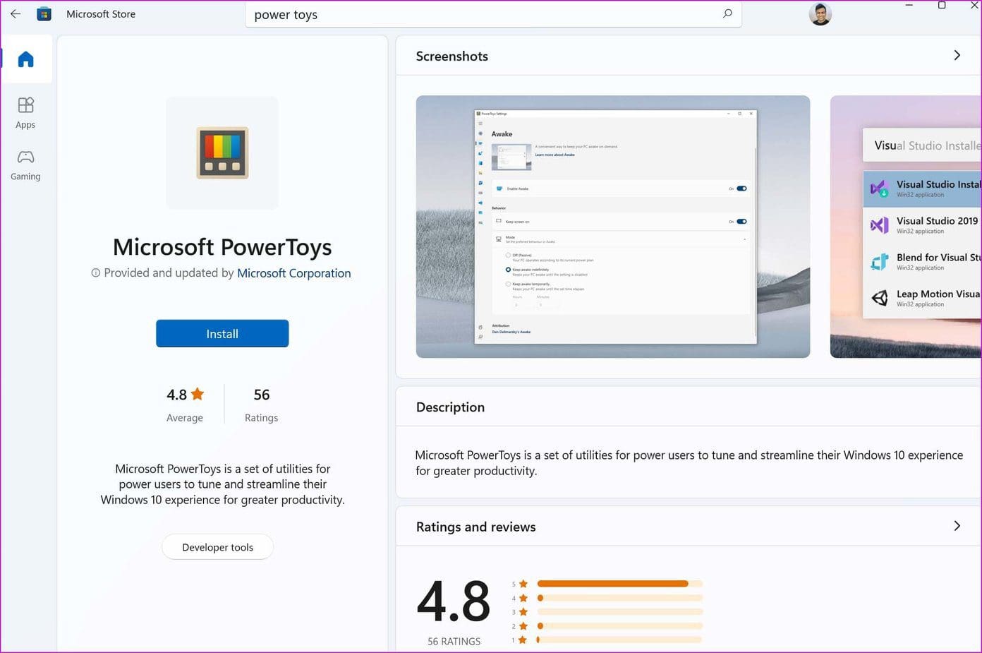Screen dimensions: 982x653
Task: Click Blend for Visual Studio icon in screenshot
Action: (879, 262)
